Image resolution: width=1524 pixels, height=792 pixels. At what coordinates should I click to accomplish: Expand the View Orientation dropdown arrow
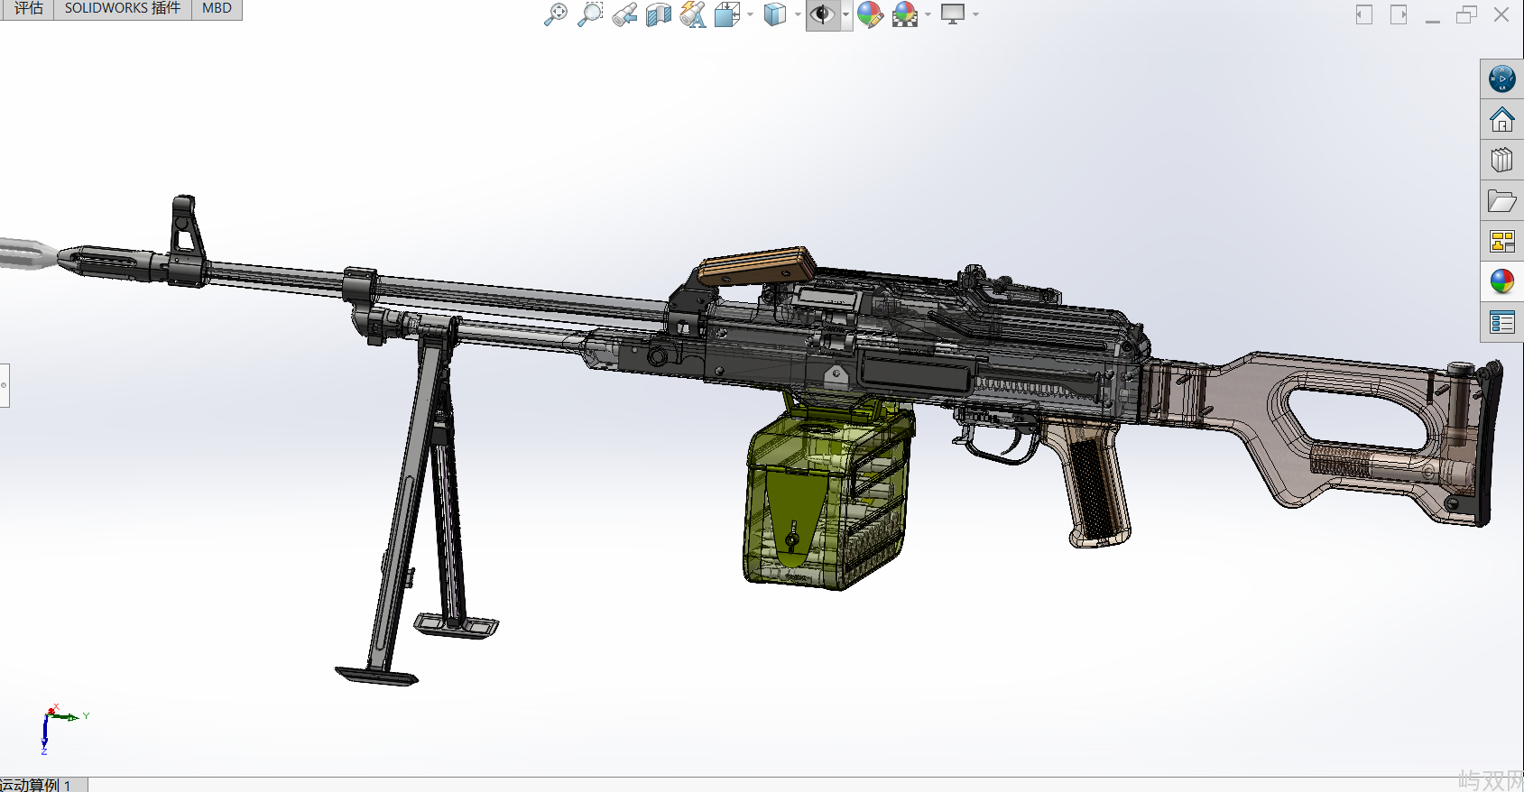tap(750, 14)
